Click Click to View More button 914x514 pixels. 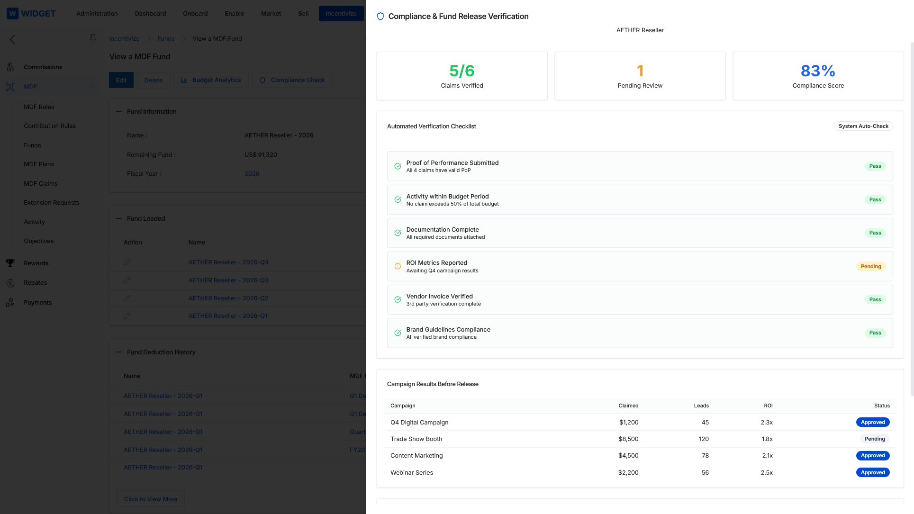(151, 499)
